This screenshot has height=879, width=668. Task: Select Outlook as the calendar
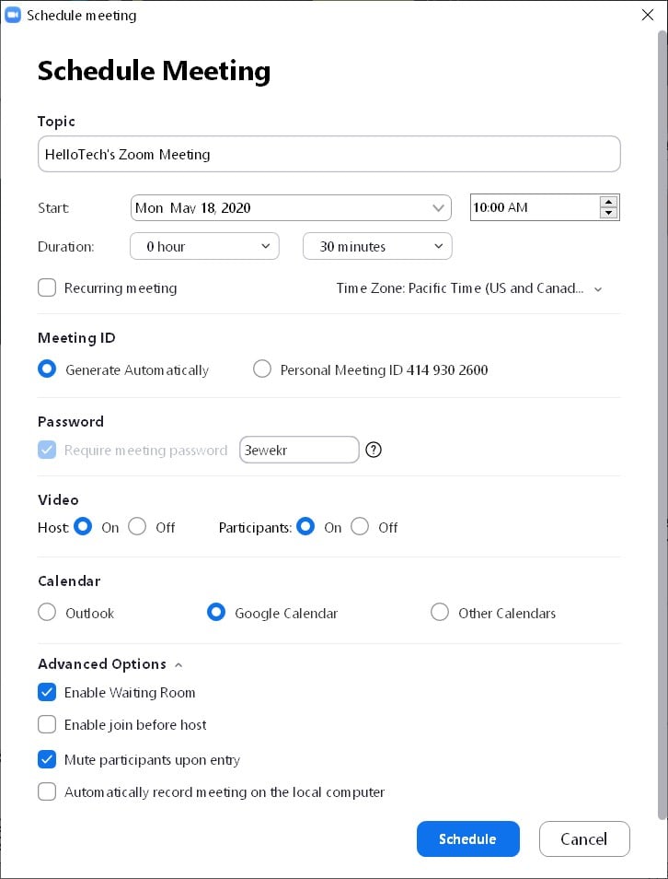[x=47, y=612]
